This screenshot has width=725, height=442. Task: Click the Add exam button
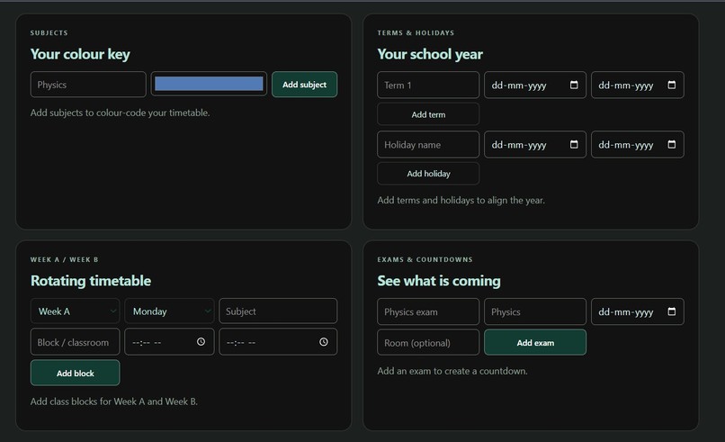[535, 342]
